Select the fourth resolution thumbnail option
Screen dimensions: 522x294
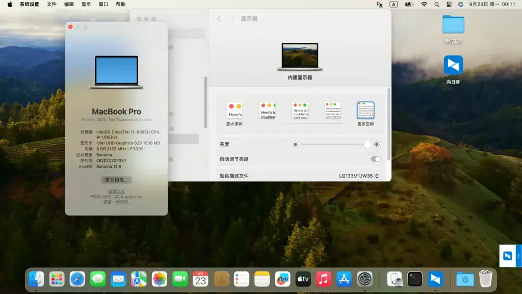click(x=333, y=111)
